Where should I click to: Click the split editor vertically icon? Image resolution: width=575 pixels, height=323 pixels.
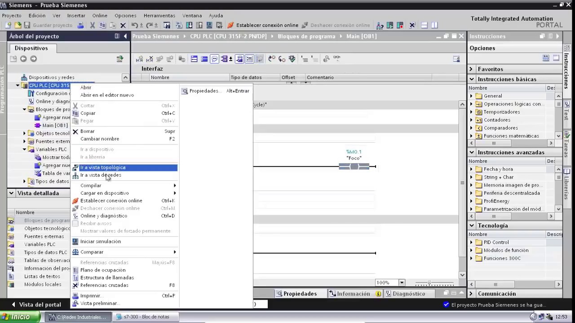click(x=434, y=26)
